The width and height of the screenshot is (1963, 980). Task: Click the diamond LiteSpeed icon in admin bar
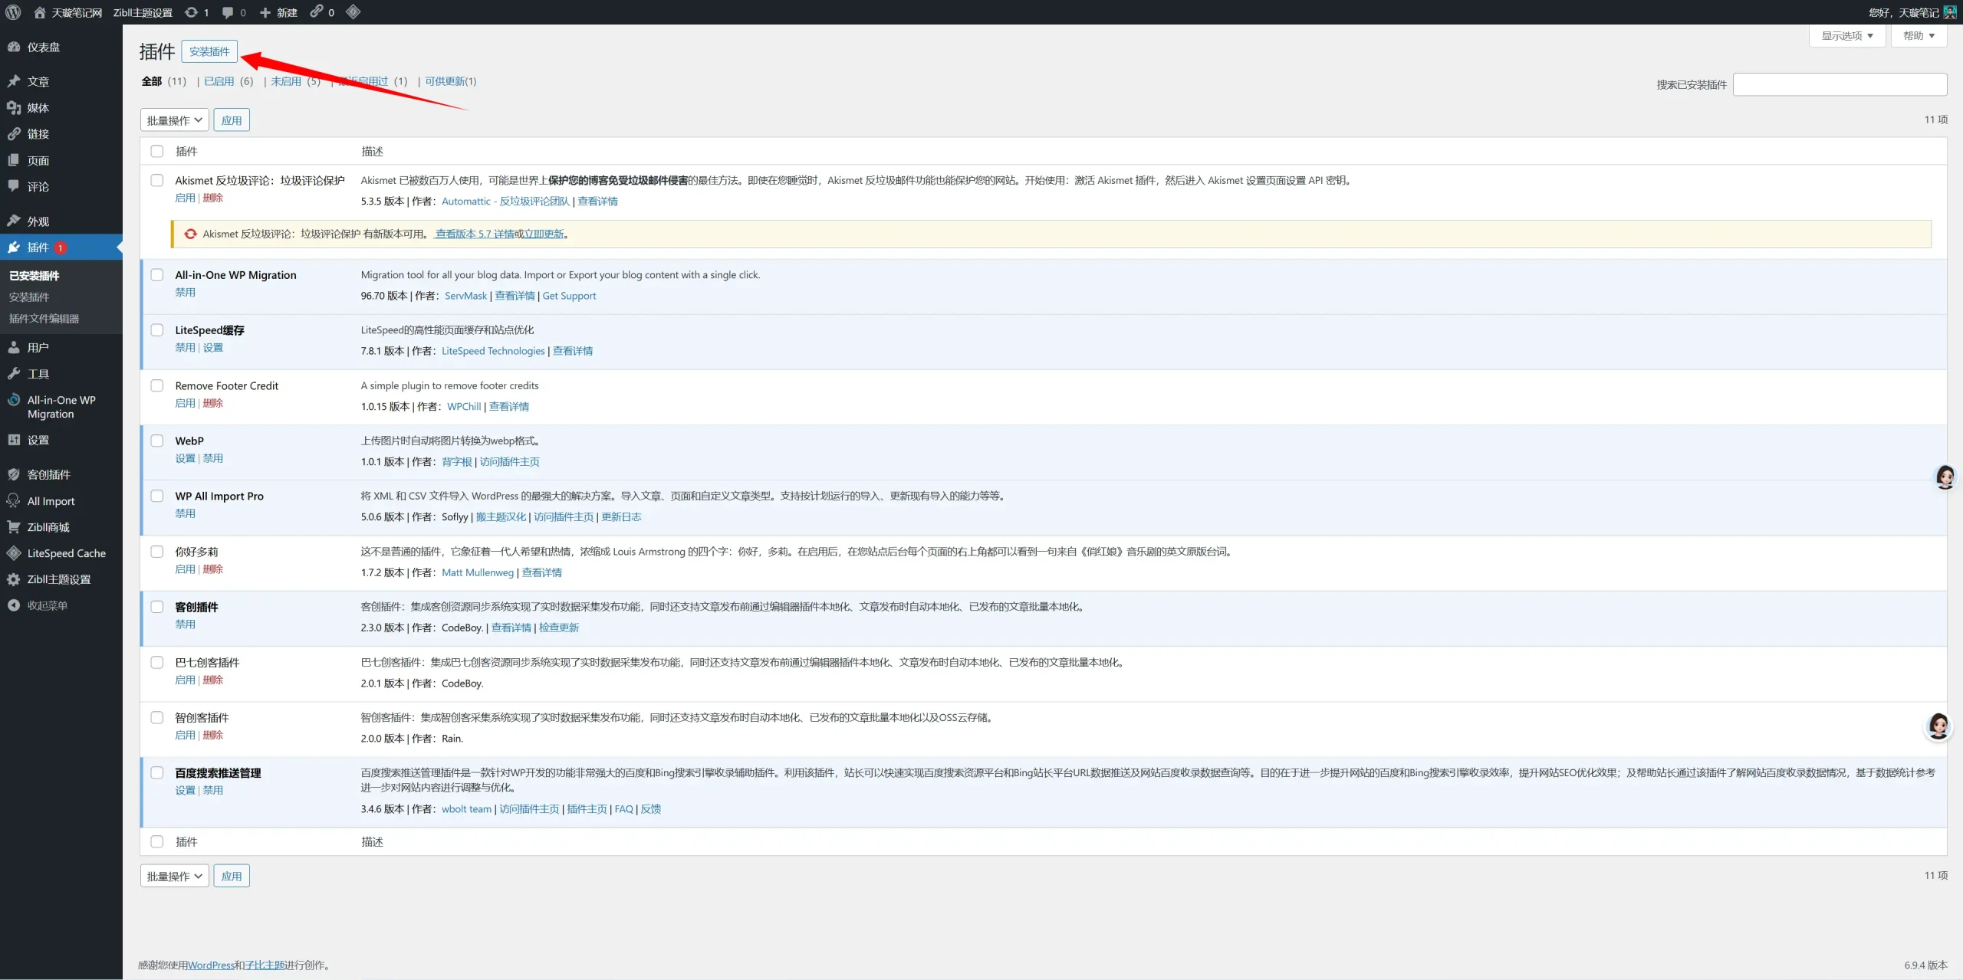coord(353,11)
